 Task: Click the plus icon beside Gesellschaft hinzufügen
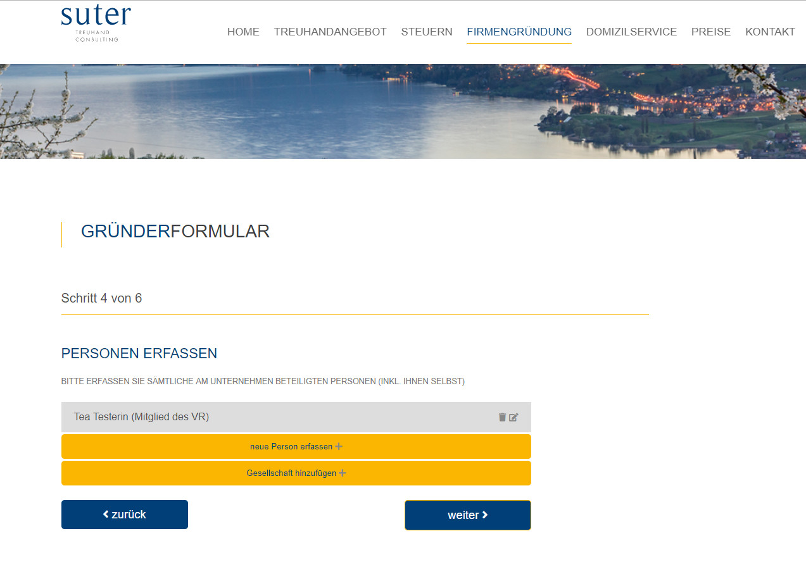click(343, 473)
